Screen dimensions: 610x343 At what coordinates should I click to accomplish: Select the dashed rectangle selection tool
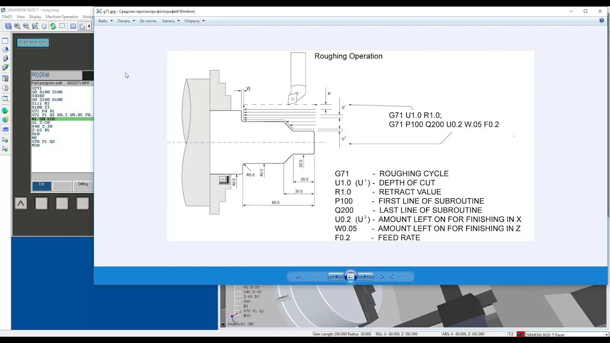coord(62,26)
